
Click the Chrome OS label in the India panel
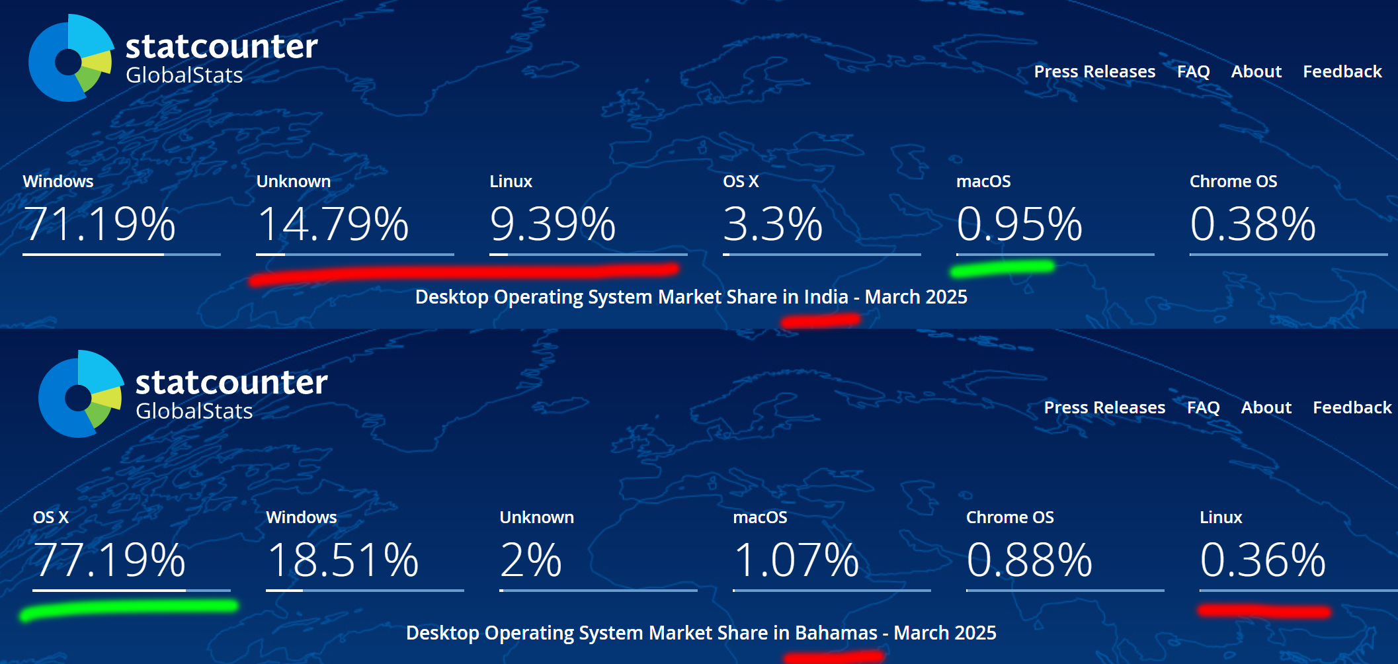pyautogui.click(x=1233, y=181)
